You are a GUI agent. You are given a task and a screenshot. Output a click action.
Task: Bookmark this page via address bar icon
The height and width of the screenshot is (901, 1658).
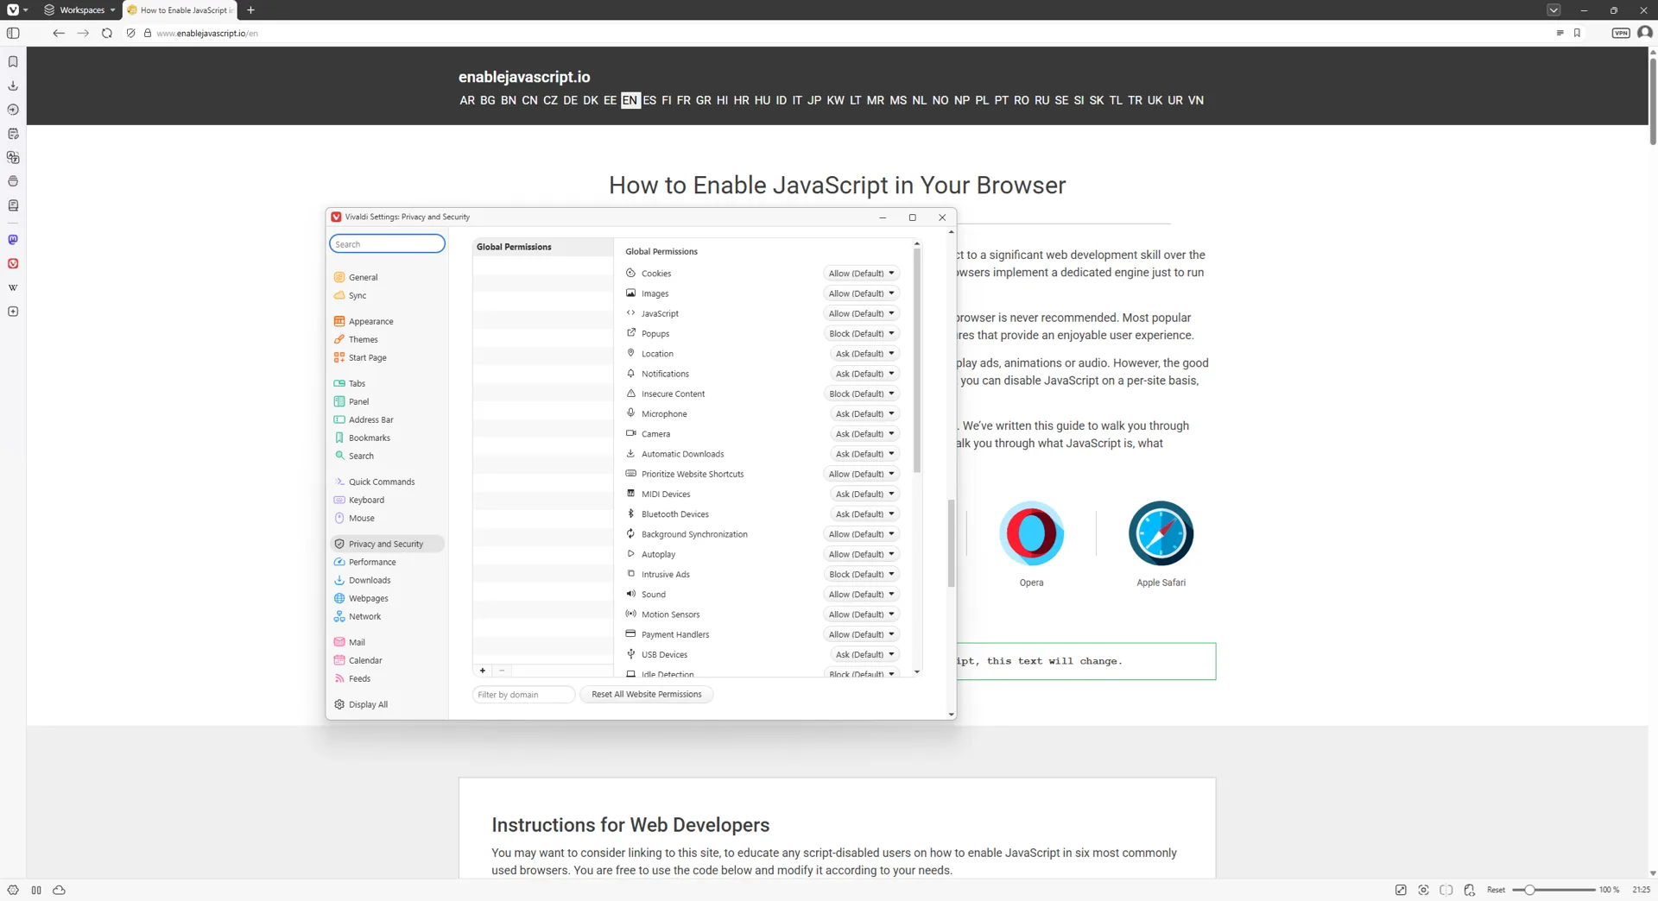pos(1577,33)
